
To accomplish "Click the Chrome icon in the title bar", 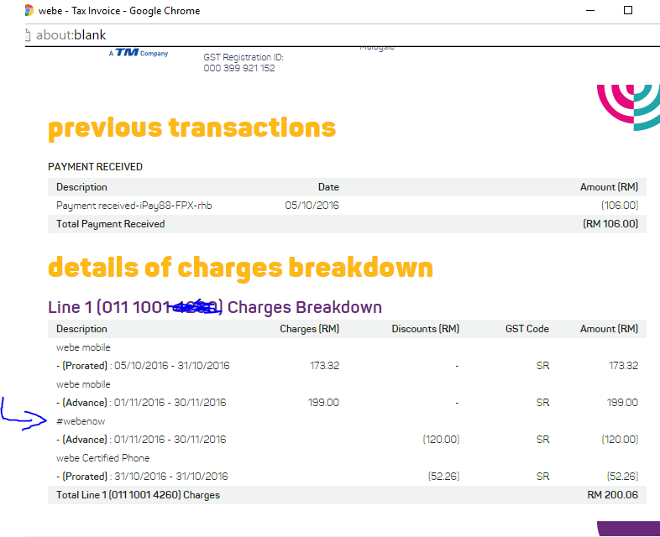I will [29, 11].
